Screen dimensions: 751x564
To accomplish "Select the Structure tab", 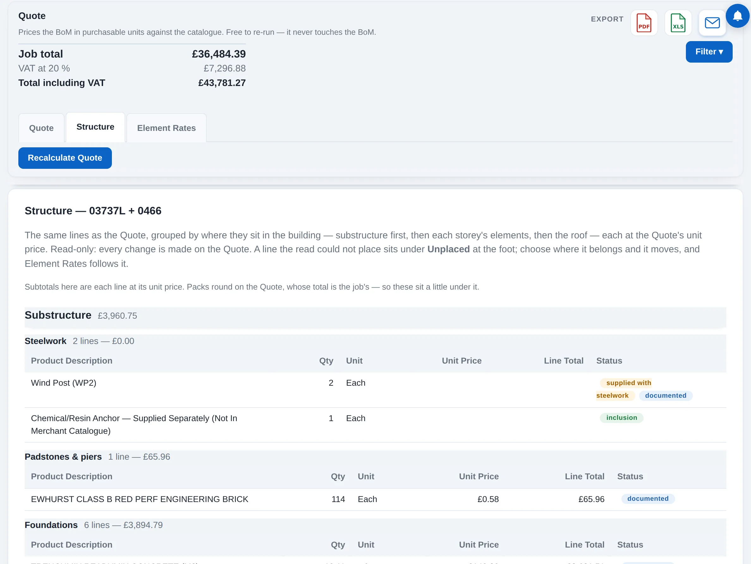I will tap(95, 127).
